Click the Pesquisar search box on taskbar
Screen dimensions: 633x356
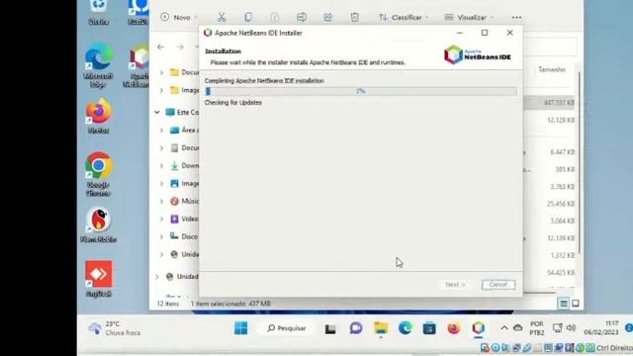pos(287,328)
